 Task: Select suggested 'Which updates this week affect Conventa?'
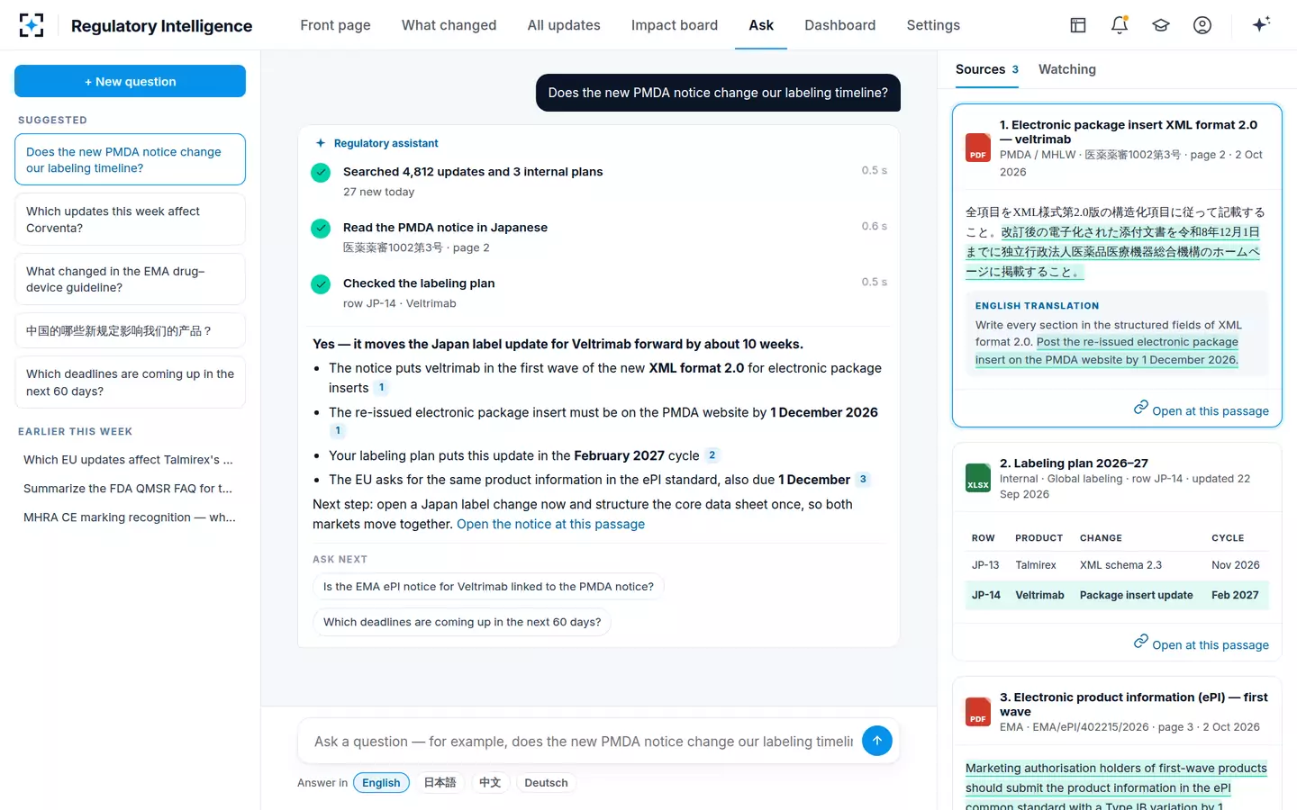[x=130, y=220]
